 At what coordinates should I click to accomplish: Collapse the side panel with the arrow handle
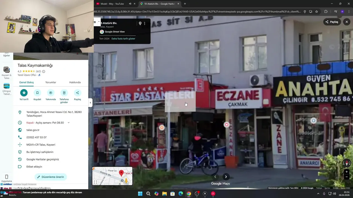90,103
